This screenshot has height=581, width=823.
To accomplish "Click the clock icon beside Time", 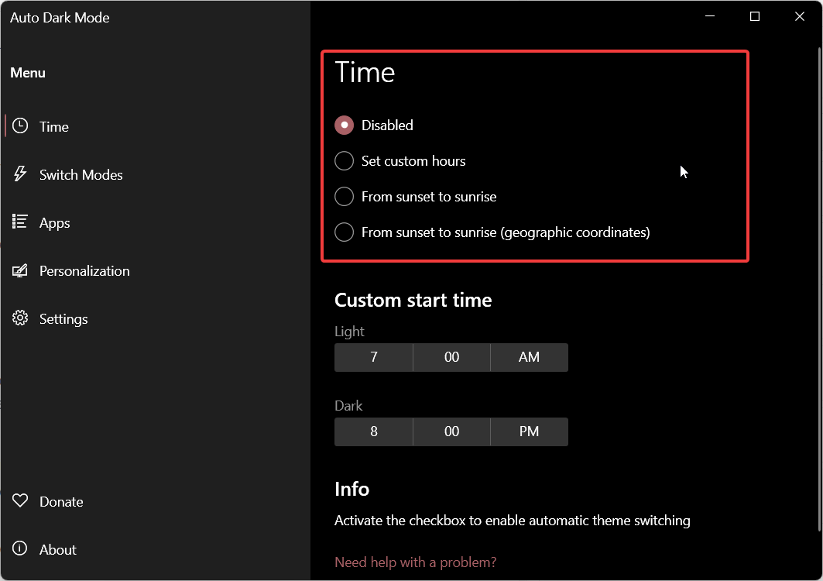I will [x=20, y=126].
